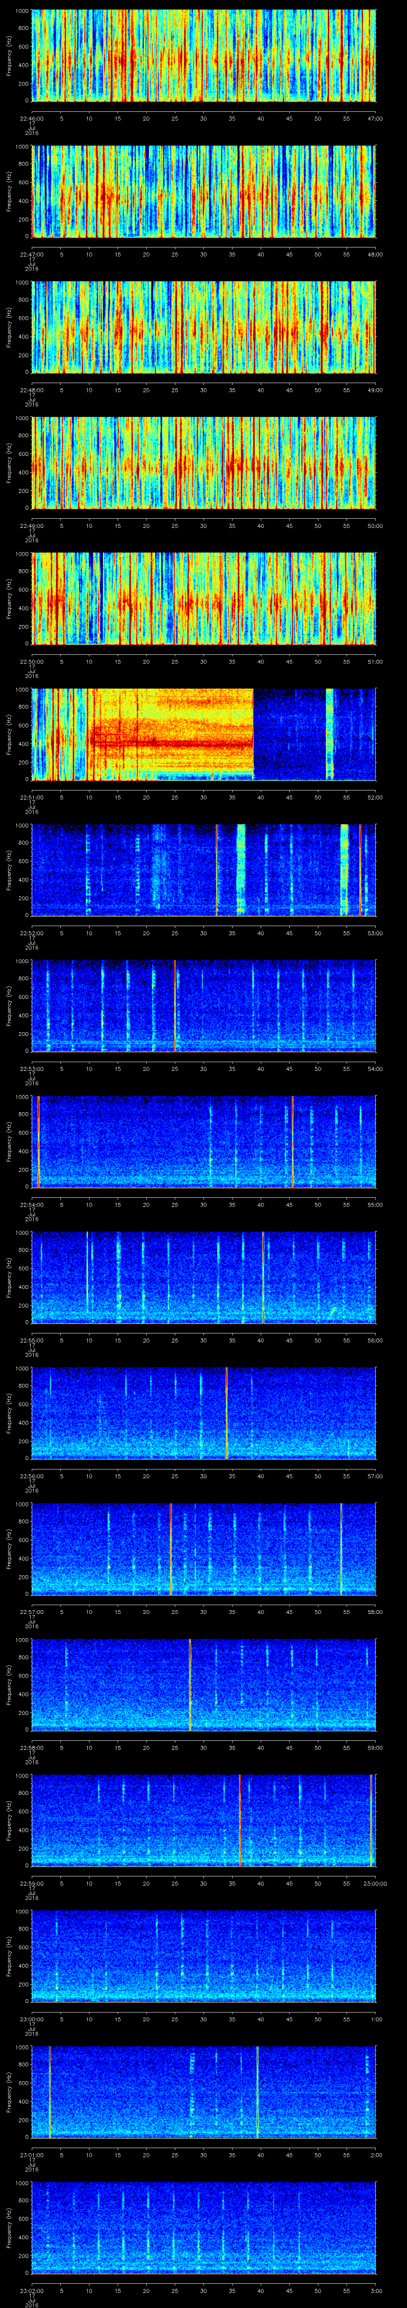Click the '51:00' end time label
Viewport: 407px width, 2308px height.
point(375,661)
